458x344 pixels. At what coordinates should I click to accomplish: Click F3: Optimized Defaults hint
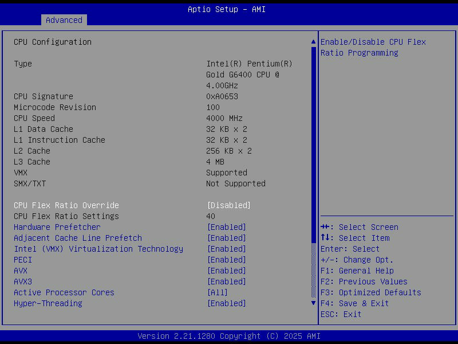point(370,292)
